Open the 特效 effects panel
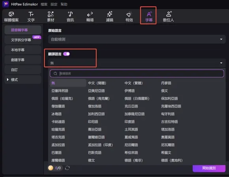Image resolution: width=229 pixels, height=177 pixels. point(129,17)
